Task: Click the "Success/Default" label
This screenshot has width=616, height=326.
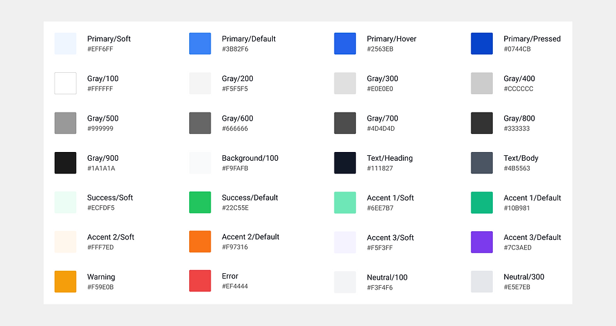Action: click(250, 198)
